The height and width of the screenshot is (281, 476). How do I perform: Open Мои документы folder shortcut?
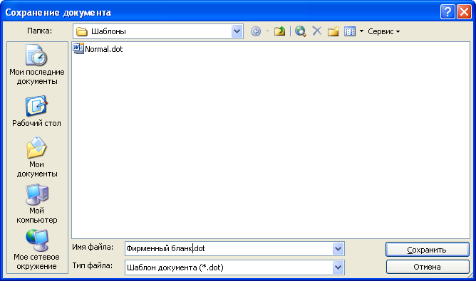(37, 157)
